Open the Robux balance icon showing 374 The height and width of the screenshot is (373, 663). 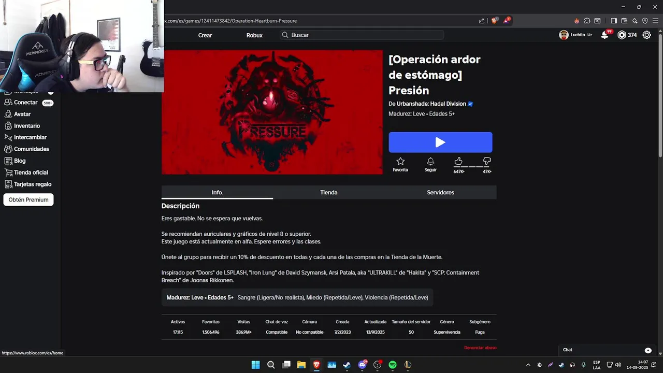622,35
